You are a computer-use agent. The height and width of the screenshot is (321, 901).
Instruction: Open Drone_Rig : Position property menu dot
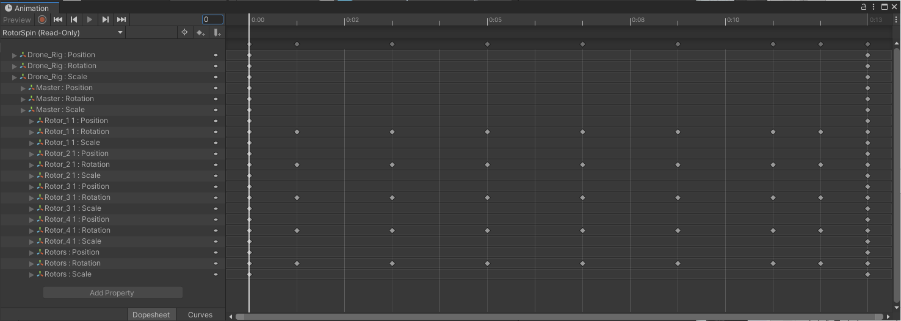coord(215,55)
